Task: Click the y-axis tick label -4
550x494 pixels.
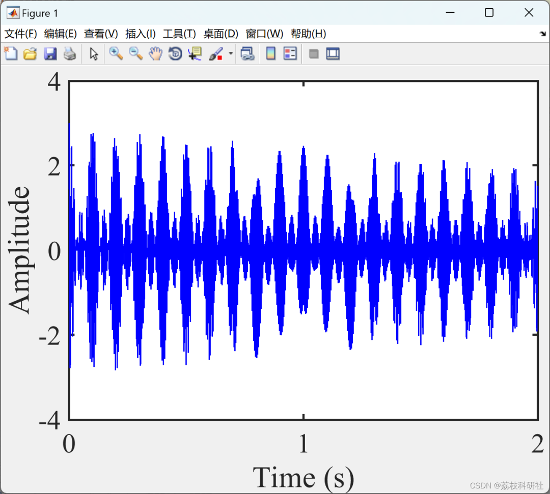Action: pyautogui.click(x=49, y=420)
